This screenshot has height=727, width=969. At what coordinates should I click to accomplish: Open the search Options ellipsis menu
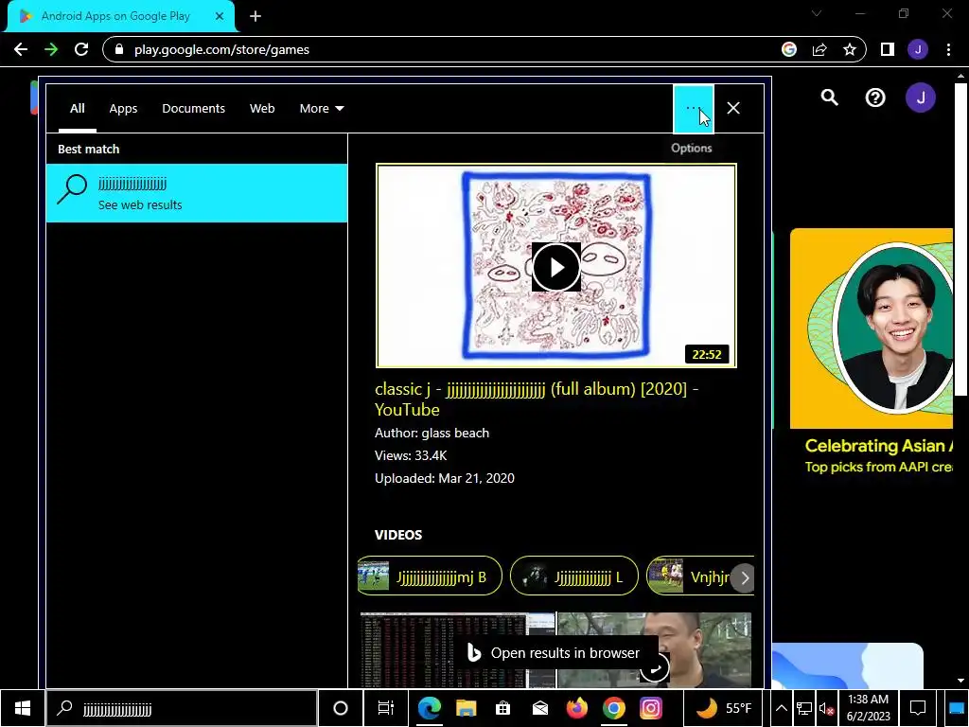coord(693,109)
